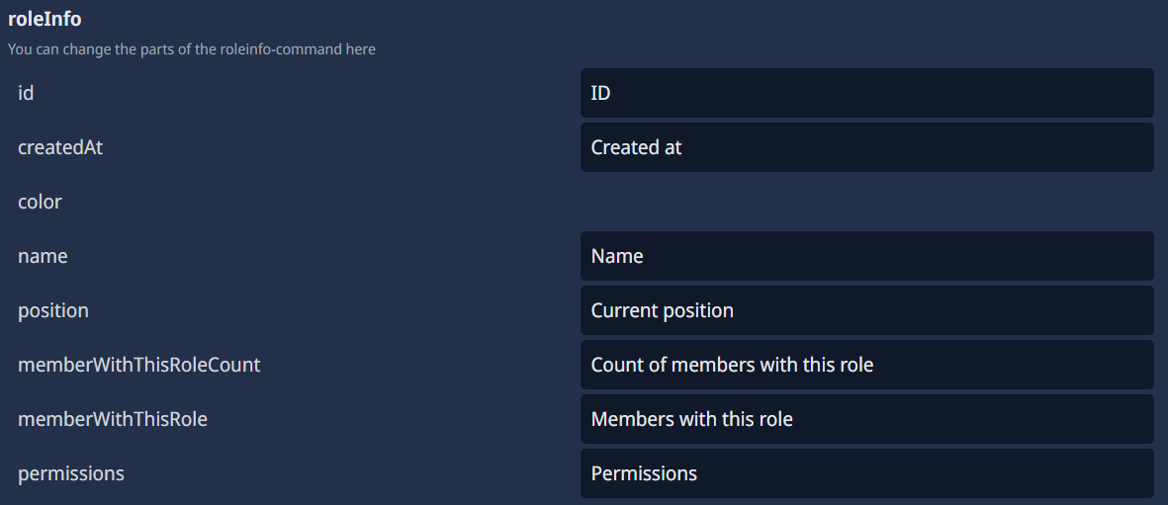Select the 'id' row label
1168x505 pixels.
[26, 93]
